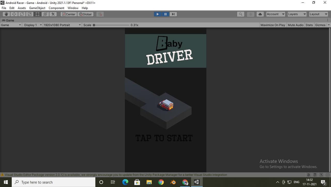The height and width of the screenshot is (187, 331).
Task: Open the Windows Start menu
Action: [x=6, y=182]
